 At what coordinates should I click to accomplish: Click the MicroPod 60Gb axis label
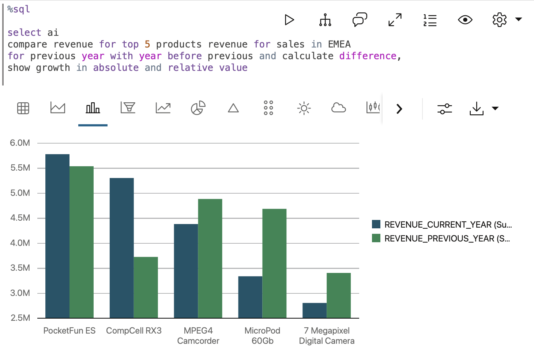click(x=262, y=336)
